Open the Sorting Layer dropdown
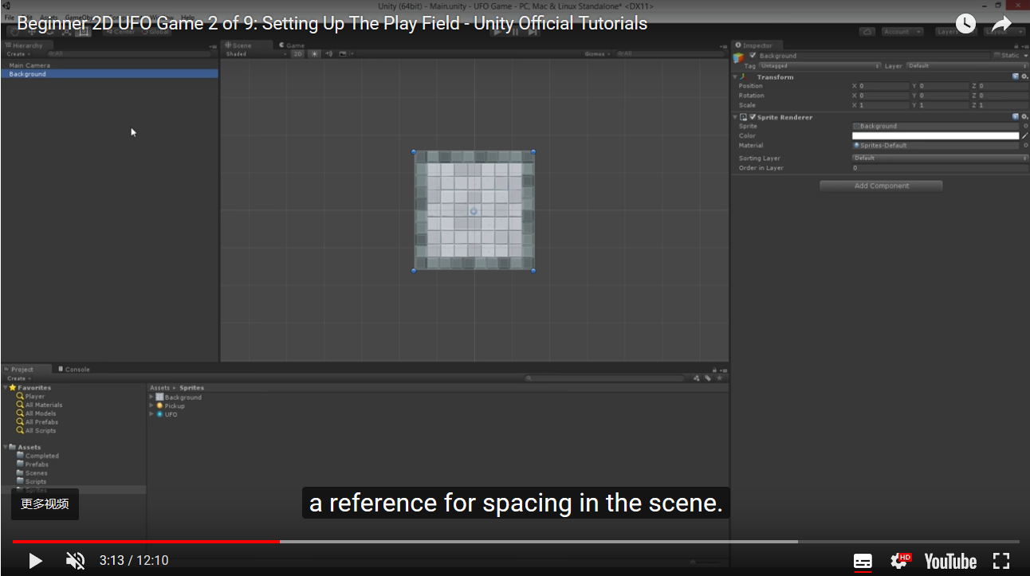The width and height of the screenshot is (1030, 576). (940, 159)
